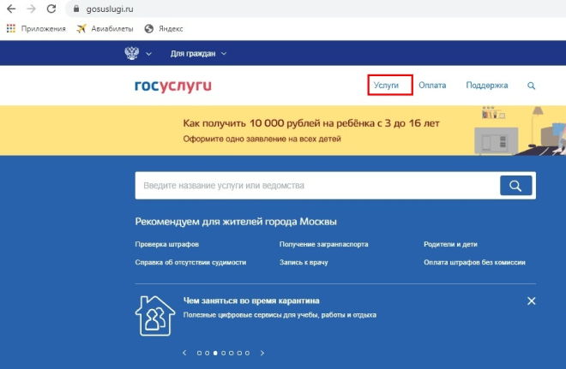Click the Полезные цифровые сервисы description

[x=280, y=315]
